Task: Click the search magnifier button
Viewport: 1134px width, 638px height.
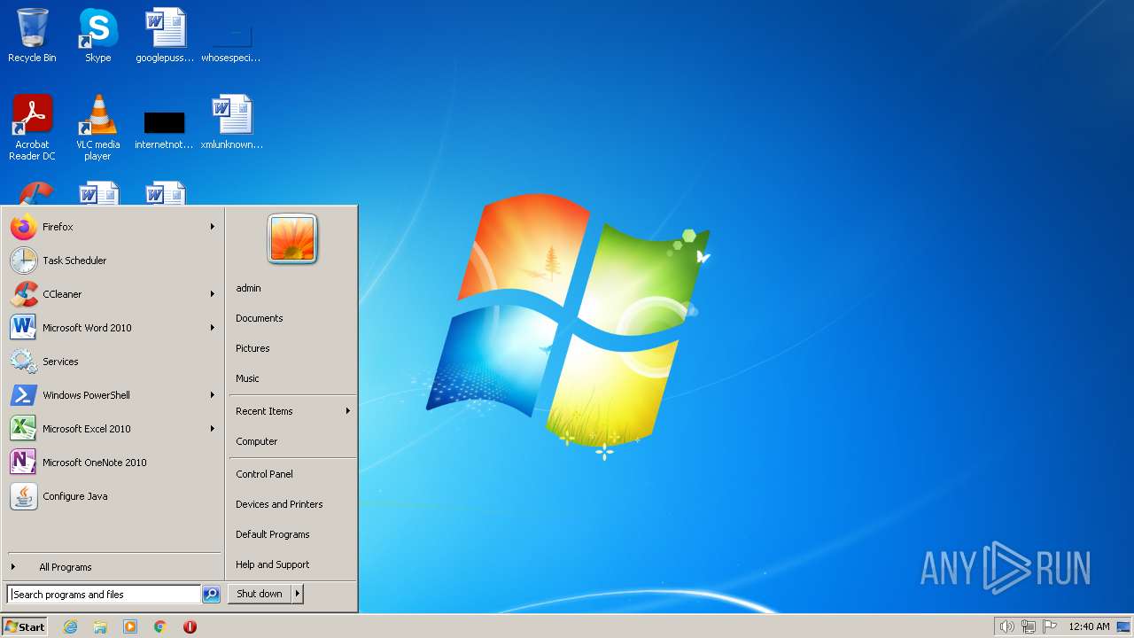Action: point(211,595)
